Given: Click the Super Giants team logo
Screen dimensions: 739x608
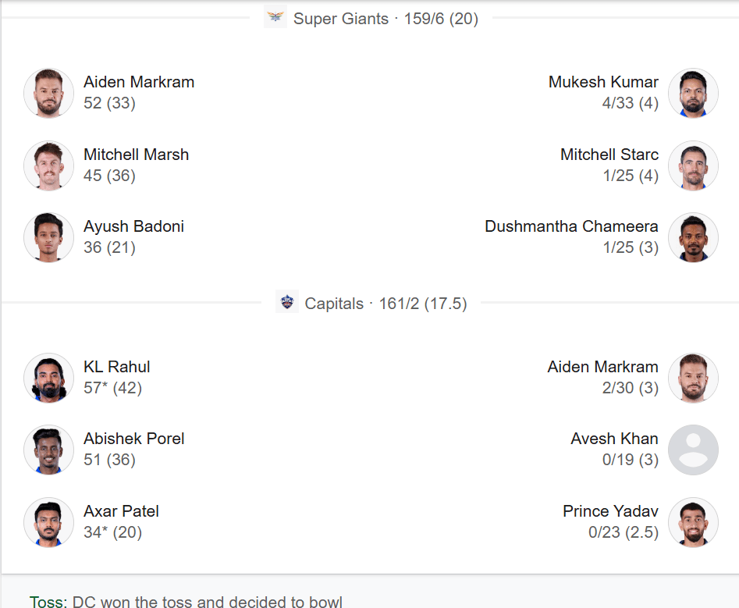Looking at the screenshot, I should [275, 17].
